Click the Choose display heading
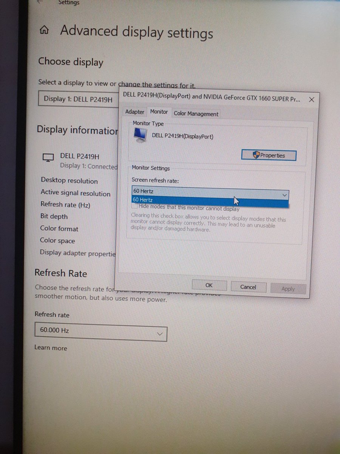Screen dimensions: 340x454 pyautogui.click(x=71, y=62)
